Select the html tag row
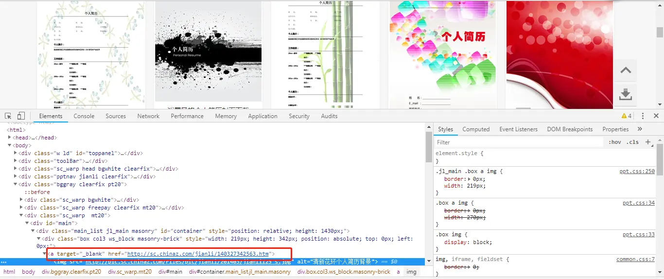This screenshot has height=279, width=664. [16, 130]
